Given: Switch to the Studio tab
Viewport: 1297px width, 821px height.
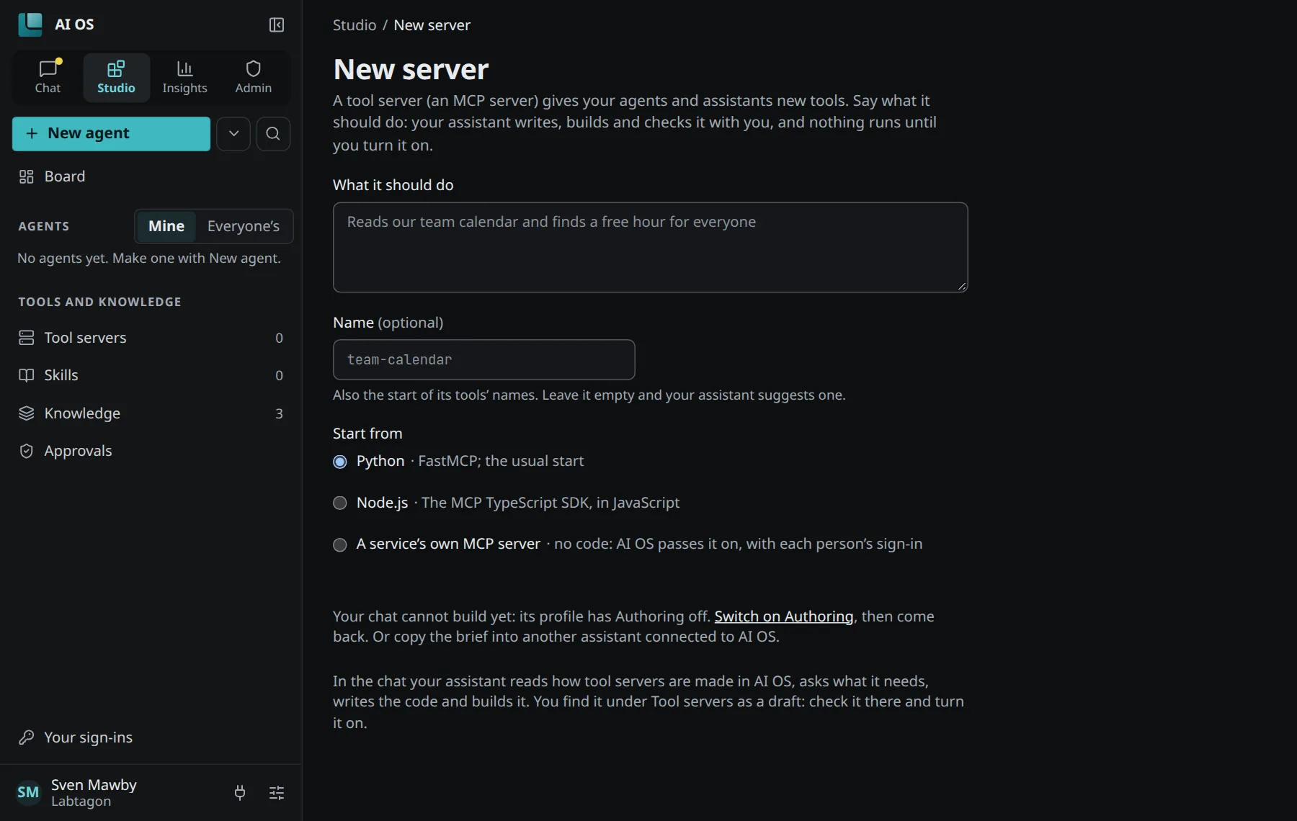Looking at the screenshot, I should pyautogui.click(x=116, y=77).
